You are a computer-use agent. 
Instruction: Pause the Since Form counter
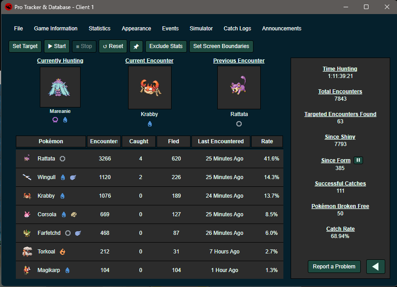click(x=358, y=160)
